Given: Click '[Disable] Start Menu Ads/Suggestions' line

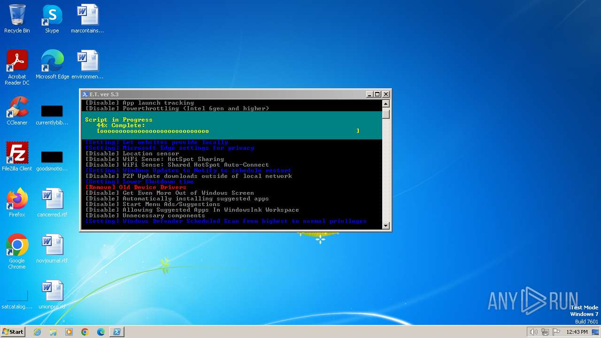Looking at the screenshot, I should pyautogui.click(x=153, y=204).
